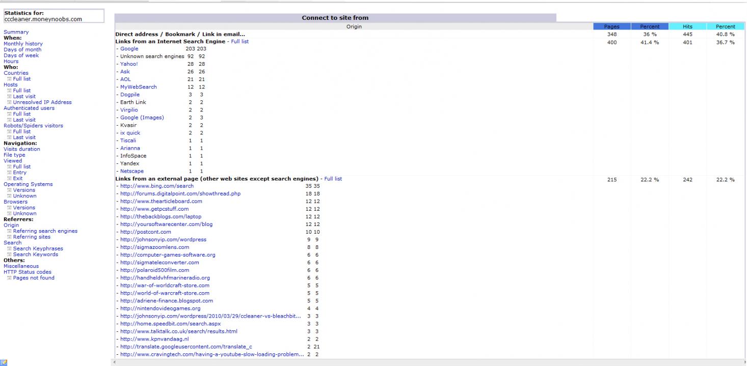The image size is (747, 366).
Task: Open http://www.thearticleboard.com referrer link
Action: tap(161, 202)
